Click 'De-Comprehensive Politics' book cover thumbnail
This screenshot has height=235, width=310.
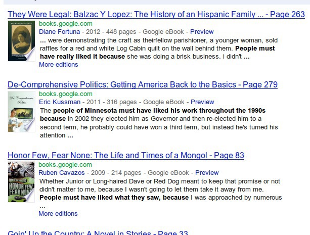pyautogui.click(x=21, y=112)
